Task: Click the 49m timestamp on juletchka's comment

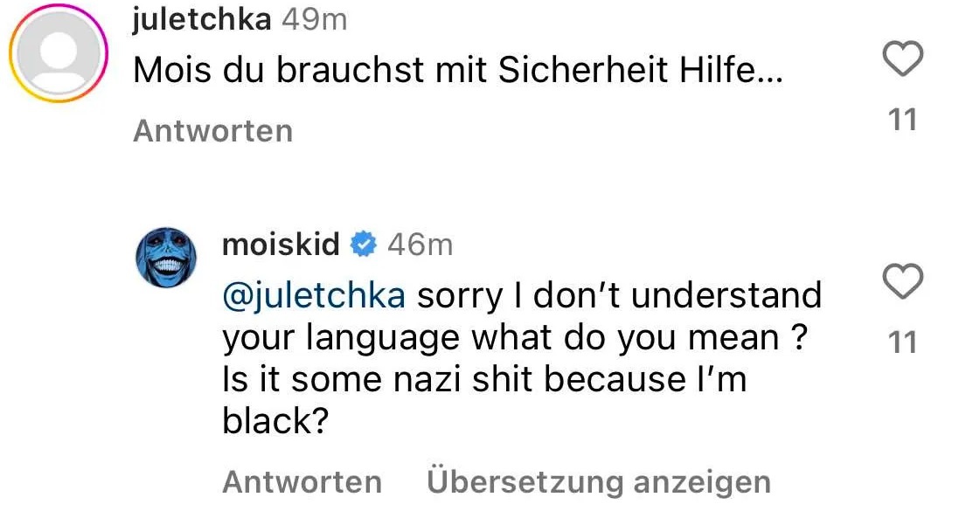Action: click(x=314, y=21)
